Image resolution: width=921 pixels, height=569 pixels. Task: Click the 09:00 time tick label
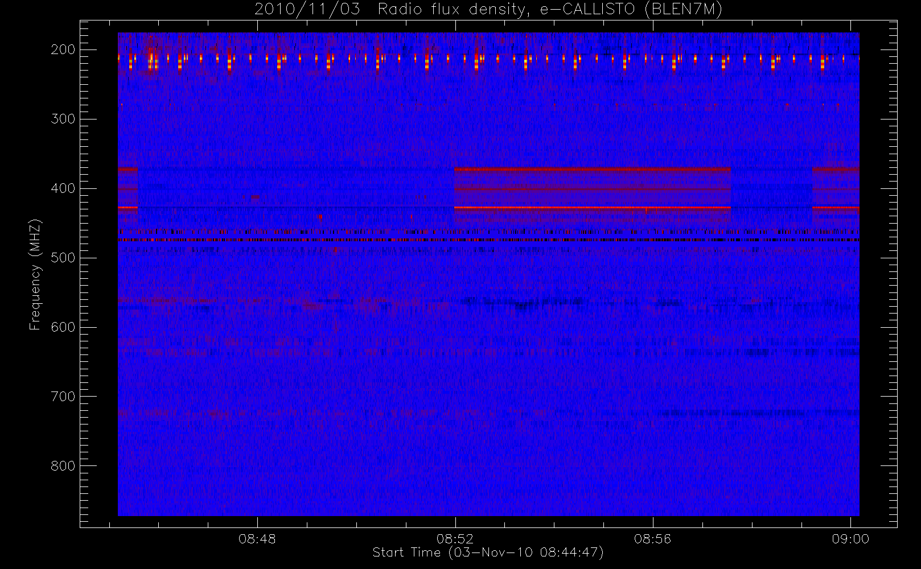(850, 538)
